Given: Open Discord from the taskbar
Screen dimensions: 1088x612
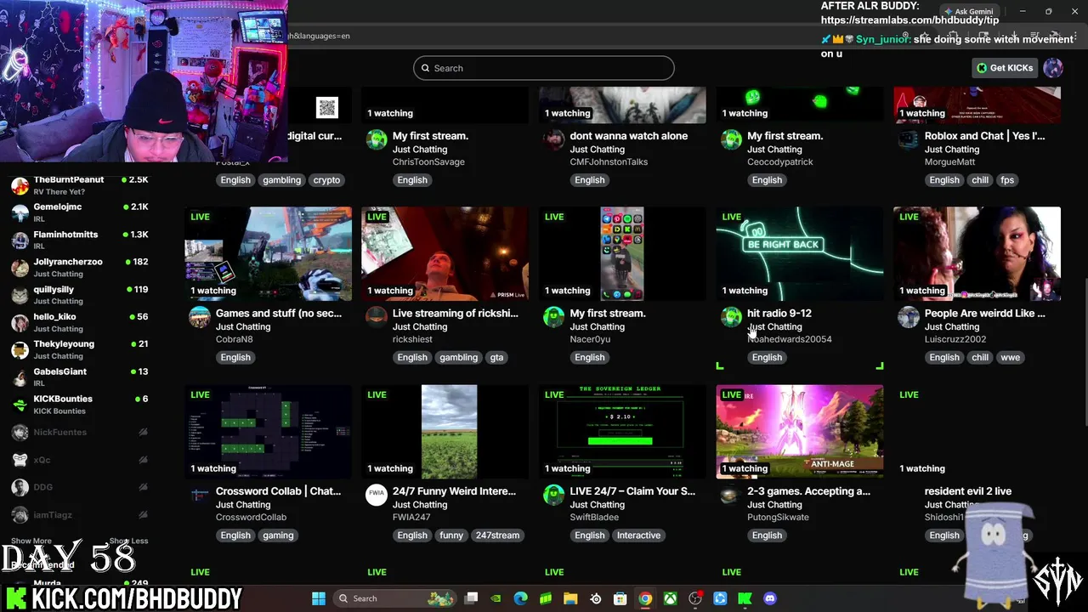Looking at the screenshot, I should [x=770, y=598].
